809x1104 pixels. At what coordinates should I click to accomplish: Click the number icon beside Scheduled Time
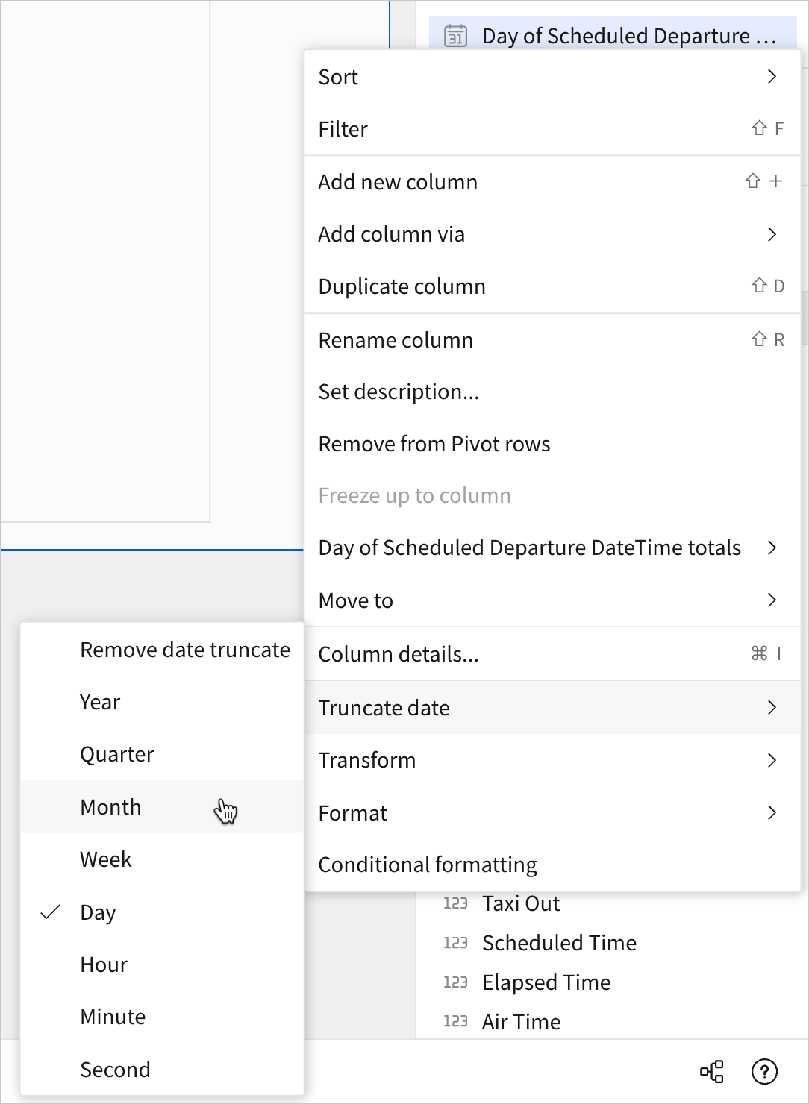[455, 943]
